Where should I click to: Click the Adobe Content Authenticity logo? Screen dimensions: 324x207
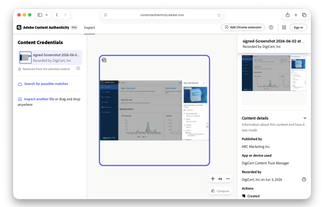(19, 27)
